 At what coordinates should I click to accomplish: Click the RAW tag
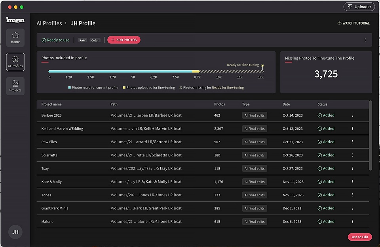tap(82, 40)
